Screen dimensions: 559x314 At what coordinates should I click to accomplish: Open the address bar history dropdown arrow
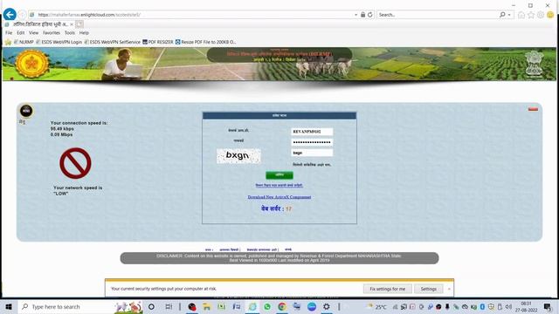[x=355, y=15]
